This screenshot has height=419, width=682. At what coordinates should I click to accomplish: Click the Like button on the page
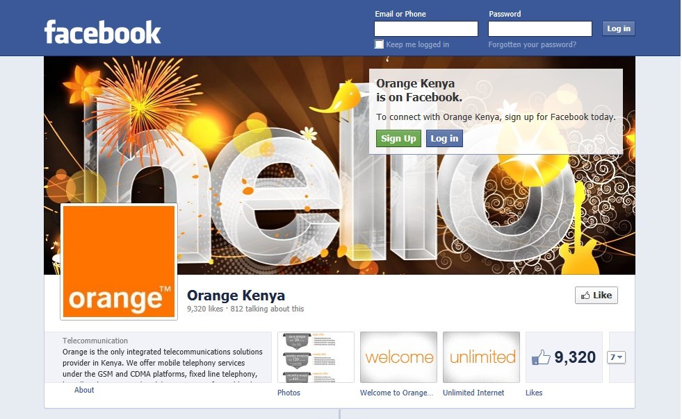pos(596,296)
